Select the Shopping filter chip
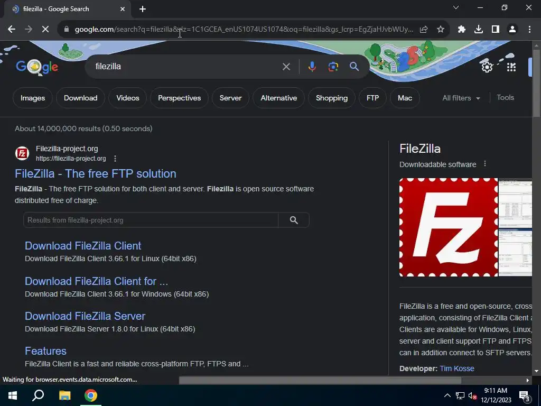Screen dimensions: 541x406 pyautogui.click(x=332, y=98)
